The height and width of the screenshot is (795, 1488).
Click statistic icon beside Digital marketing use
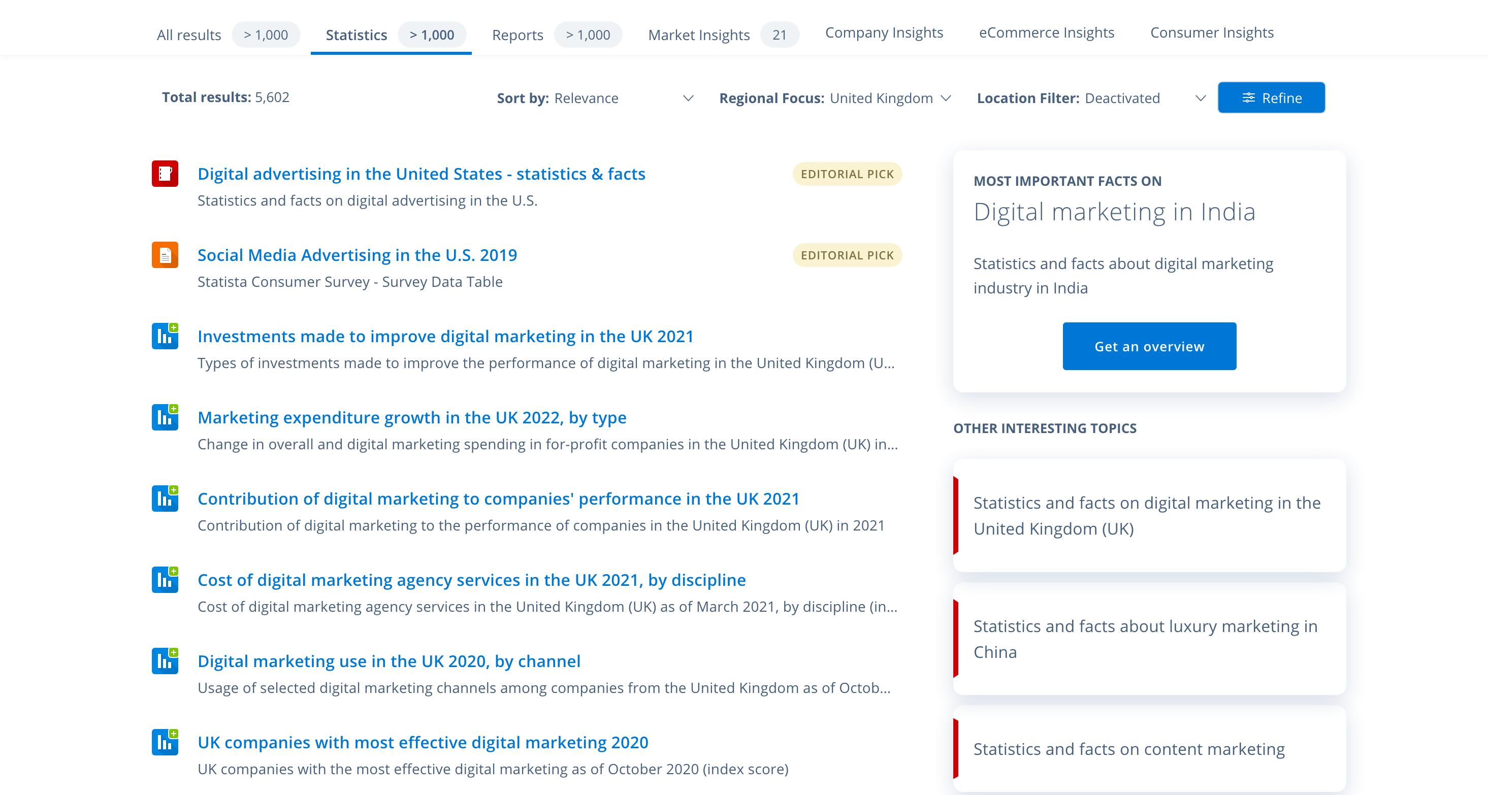point(165,661)
